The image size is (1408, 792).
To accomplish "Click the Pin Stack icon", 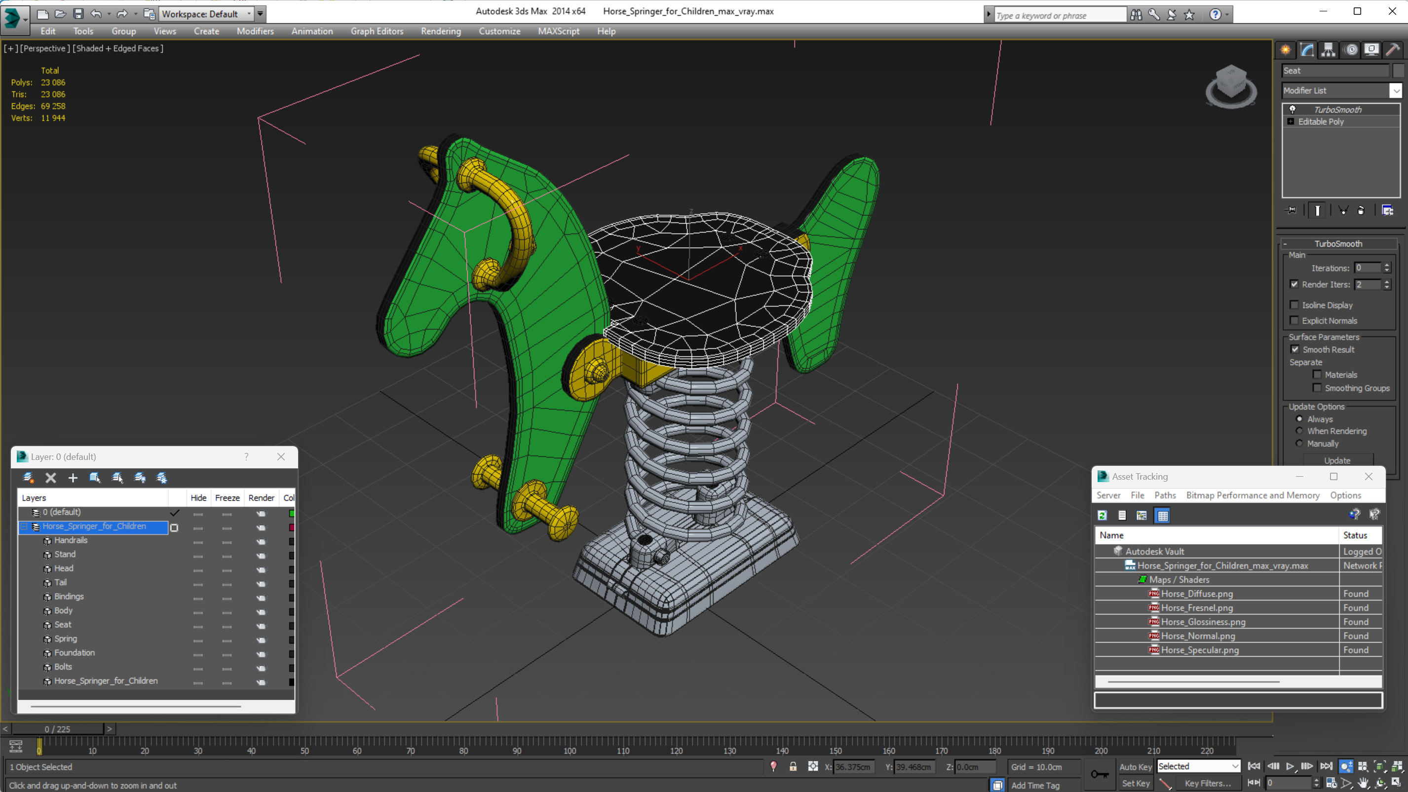I will 1291,210.
